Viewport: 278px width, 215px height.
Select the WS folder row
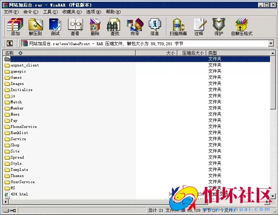click(x=136, y=188)
